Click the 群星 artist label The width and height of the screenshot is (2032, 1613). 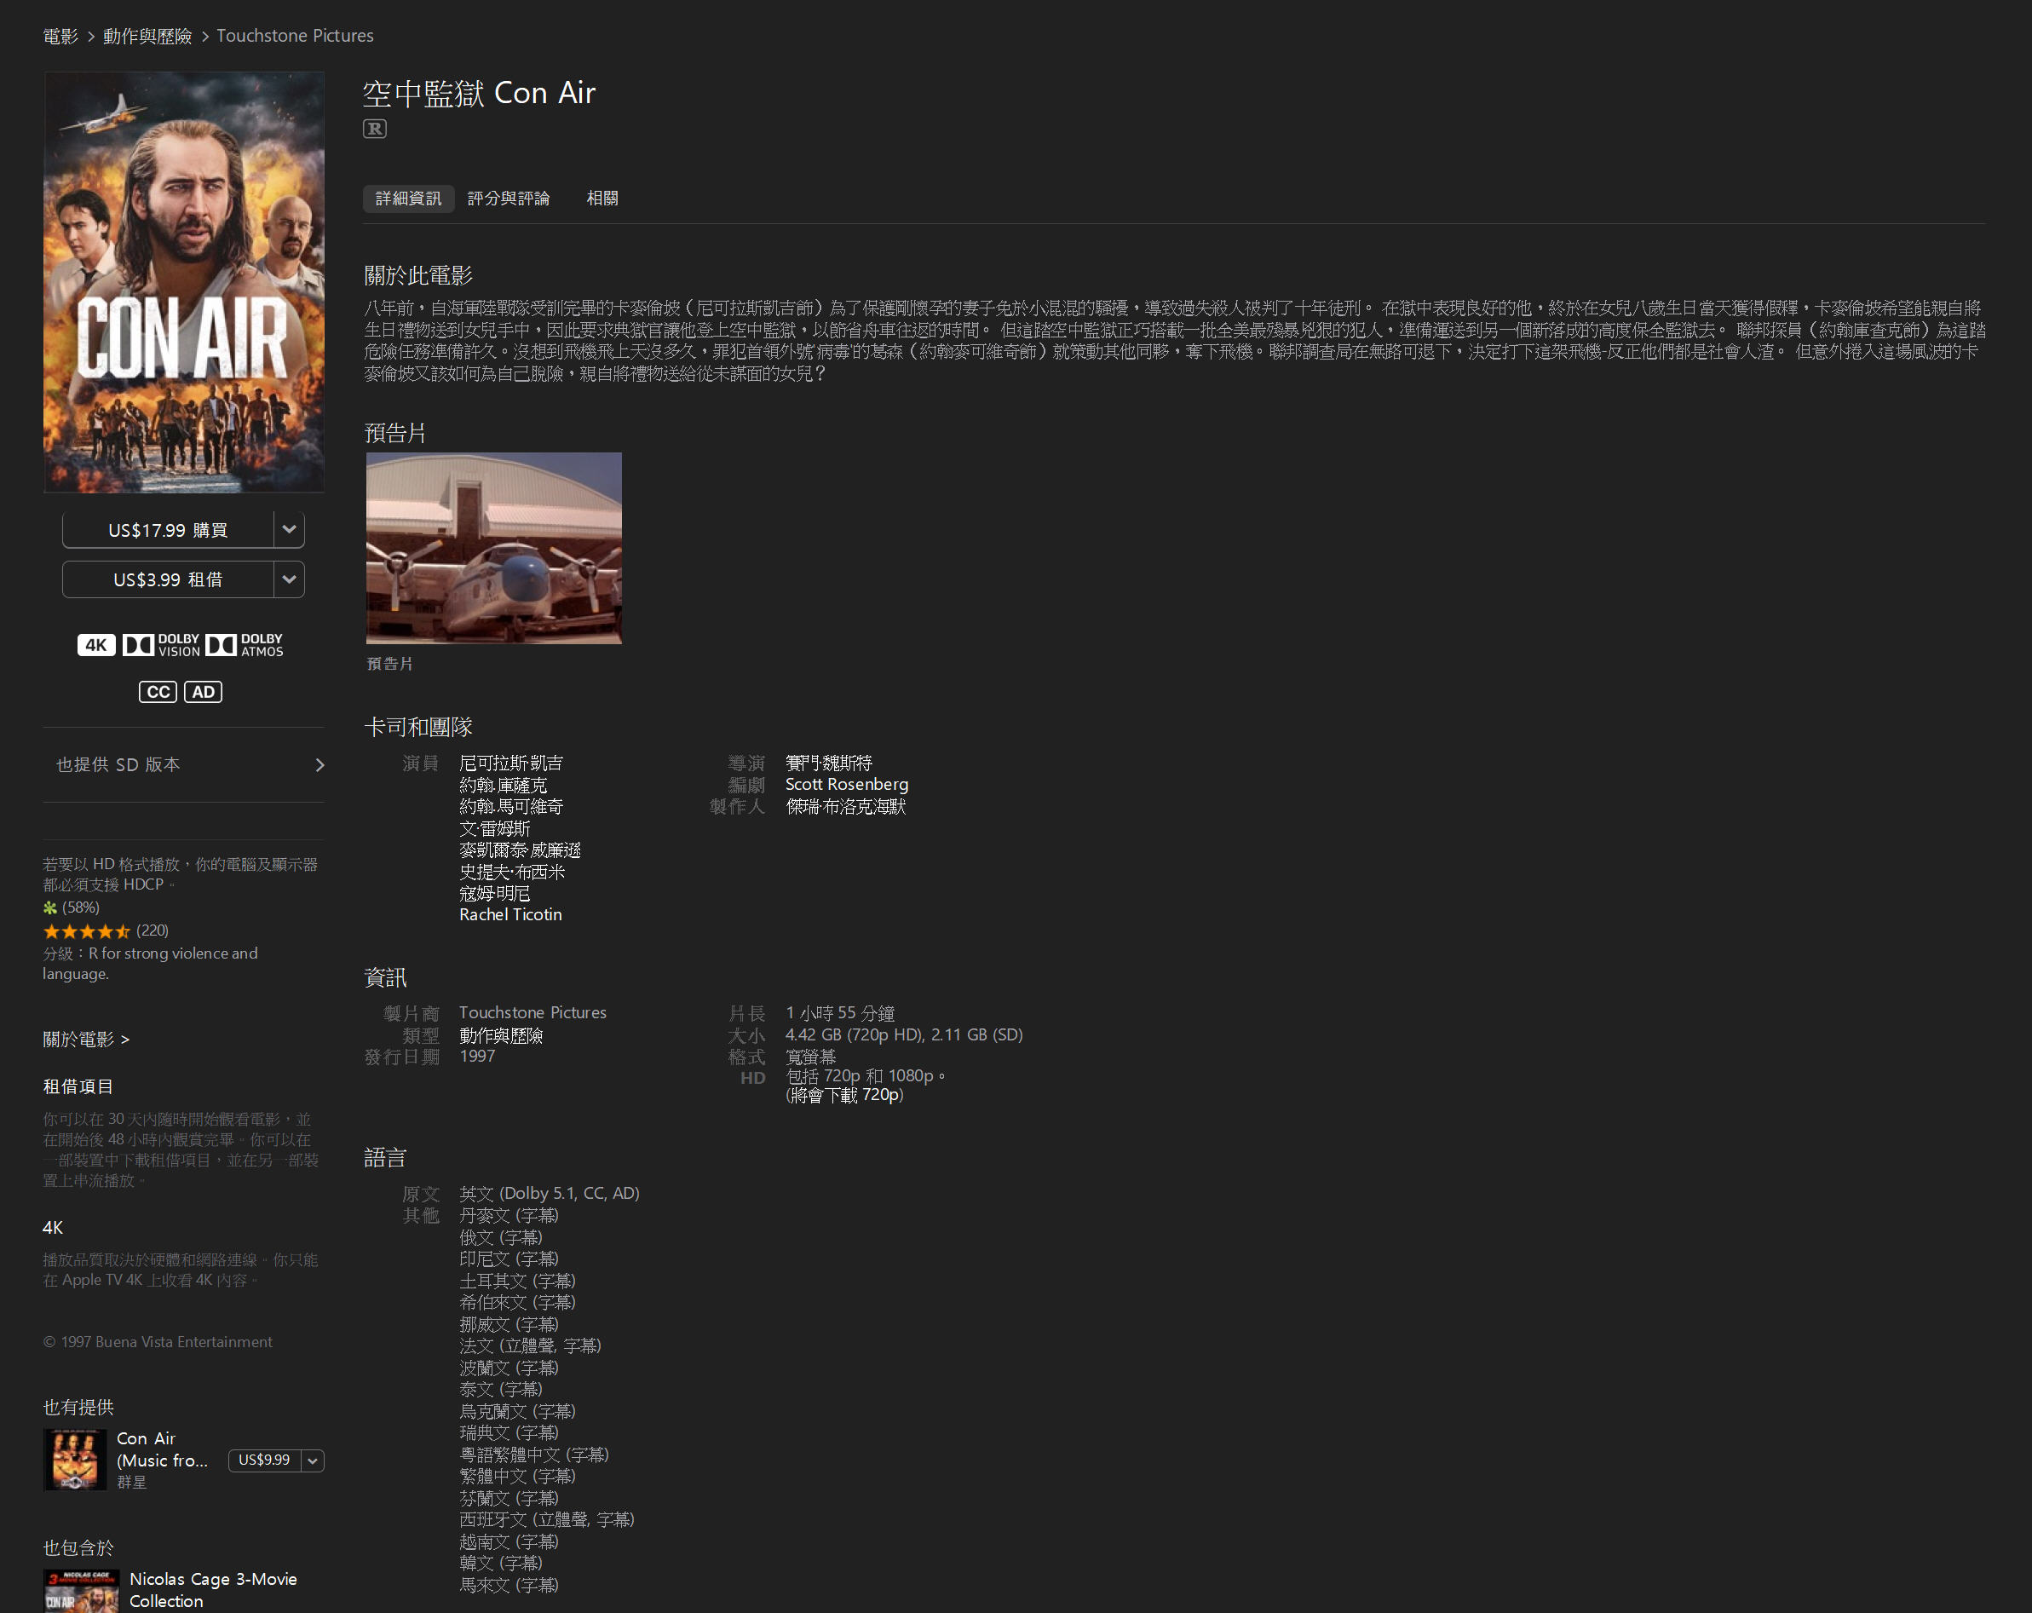pyautogui.click(x=131, y=1483)
